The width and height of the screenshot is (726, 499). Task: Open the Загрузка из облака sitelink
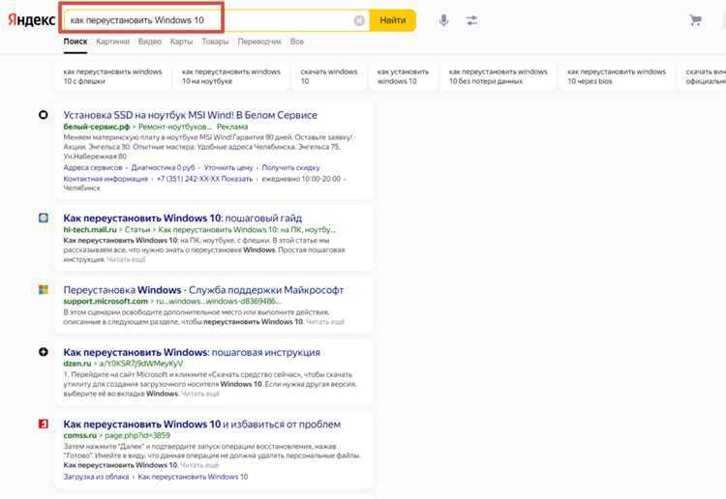(96, 477)
